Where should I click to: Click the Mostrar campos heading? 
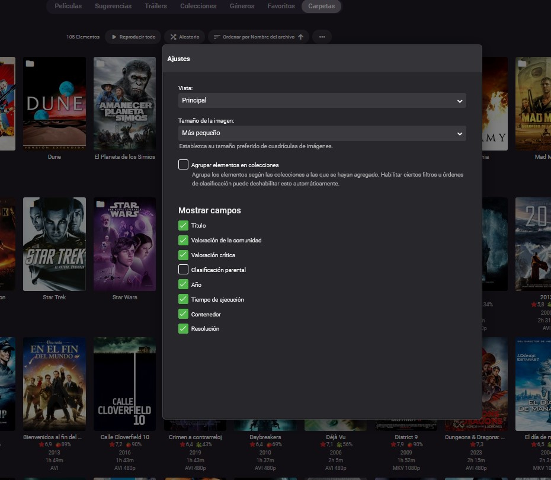tap(209, 210)
